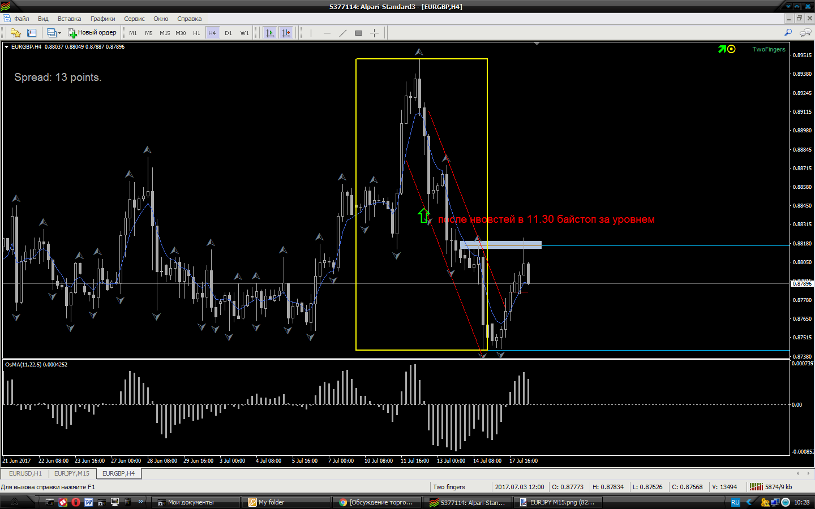Open the Окно menu
The height and width of the screenshot is (509, 815).
[x=161, y=19]
